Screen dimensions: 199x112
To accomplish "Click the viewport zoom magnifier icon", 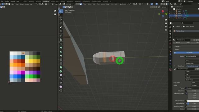I will coord(166,20).
